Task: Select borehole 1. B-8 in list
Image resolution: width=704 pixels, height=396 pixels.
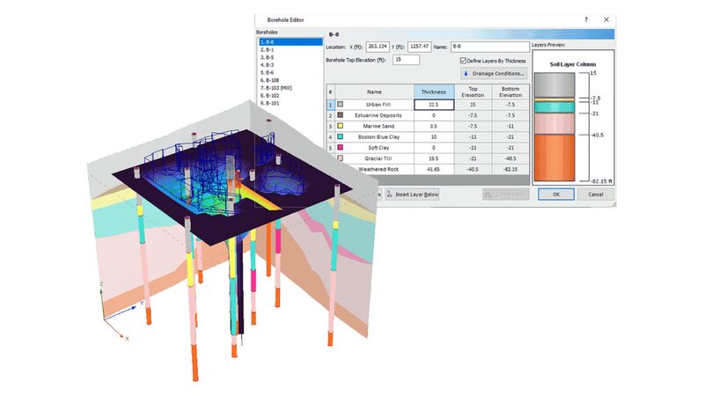Action: pos(290,41)
